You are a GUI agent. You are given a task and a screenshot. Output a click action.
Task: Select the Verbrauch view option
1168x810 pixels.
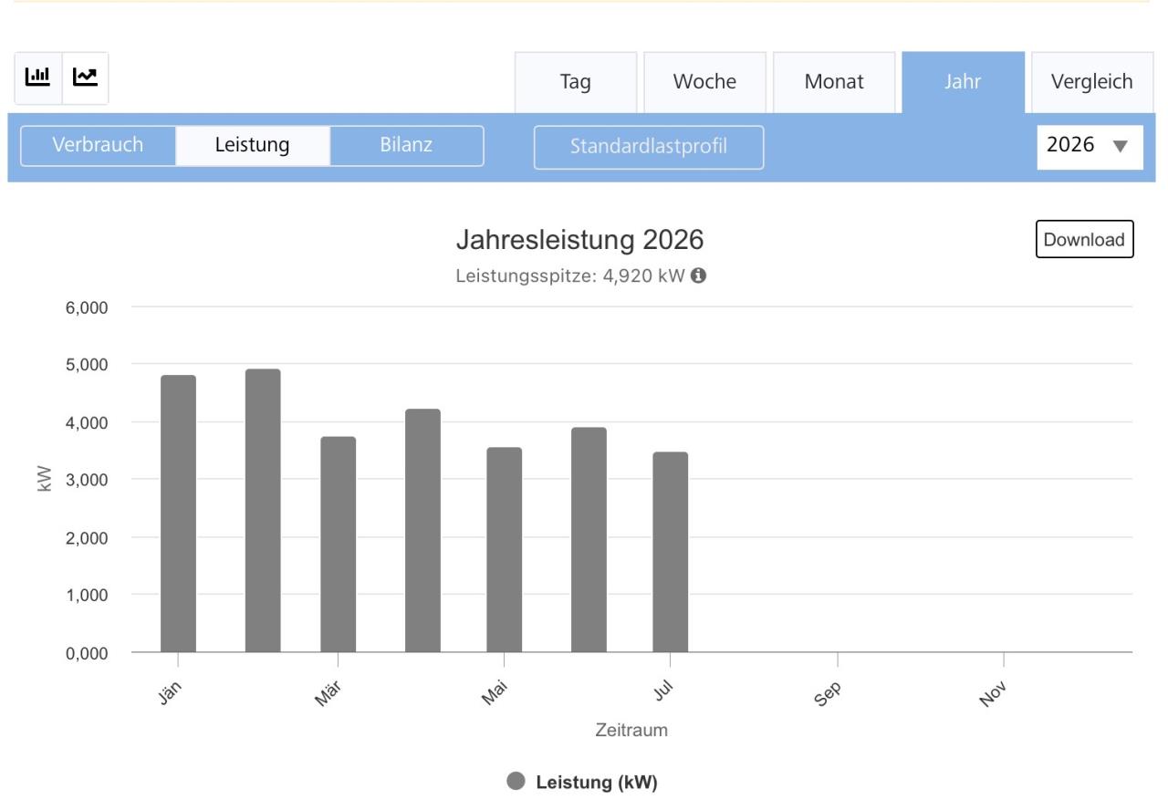99,146
